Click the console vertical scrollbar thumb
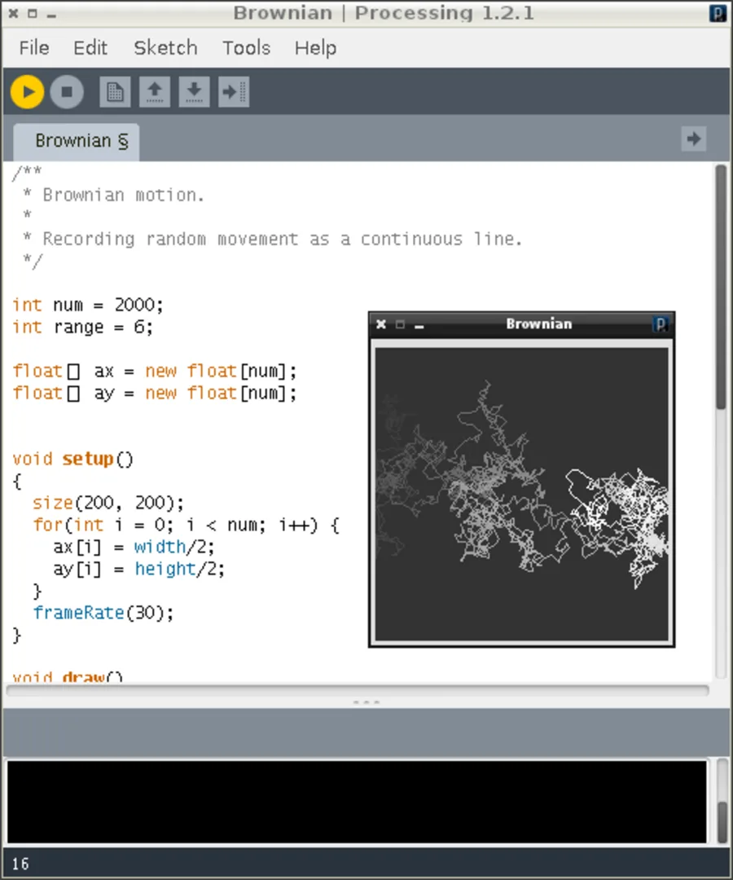Screen dimensions: 733x880 [x=722, y=822]
